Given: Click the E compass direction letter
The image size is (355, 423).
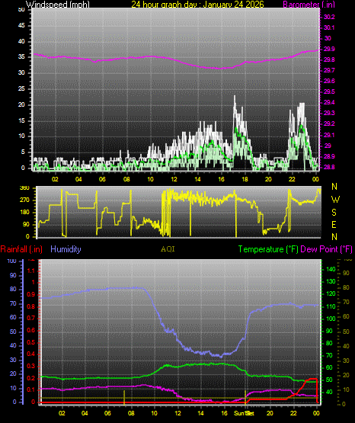Looking at the screenshot, I should (x=334, y=224).
